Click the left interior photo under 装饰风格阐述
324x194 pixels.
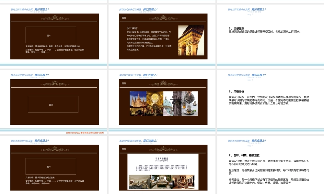139,182
